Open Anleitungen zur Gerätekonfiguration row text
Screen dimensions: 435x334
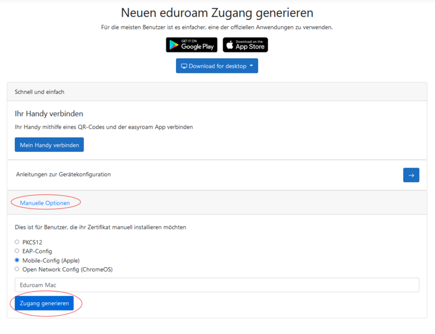click(x=63, y=174)
